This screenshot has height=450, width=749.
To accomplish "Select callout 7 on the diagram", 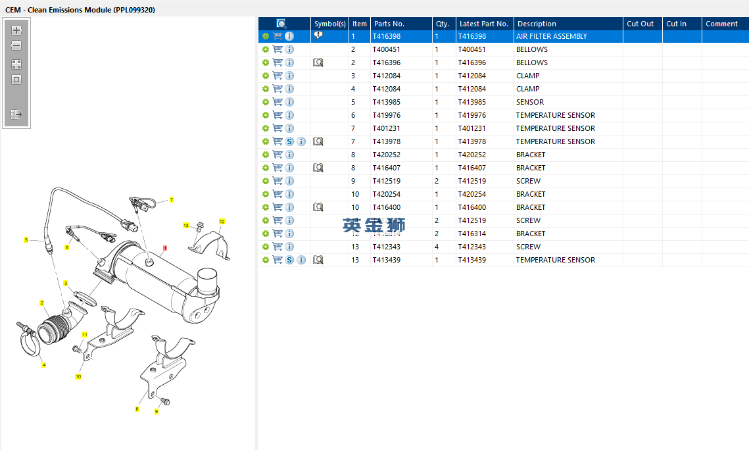I will tap(172, 200).
